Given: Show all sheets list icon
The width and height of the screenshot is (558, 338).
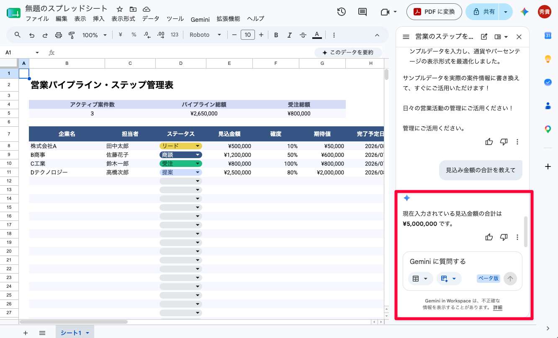Looking at the screenshot, I should click(42, 333).
